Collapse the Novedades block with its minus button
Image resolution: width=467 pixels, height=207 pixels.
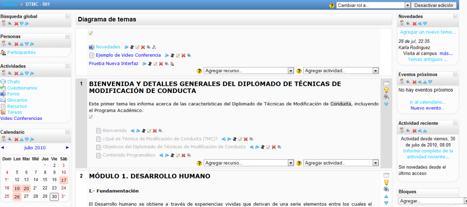click(455, 16)
